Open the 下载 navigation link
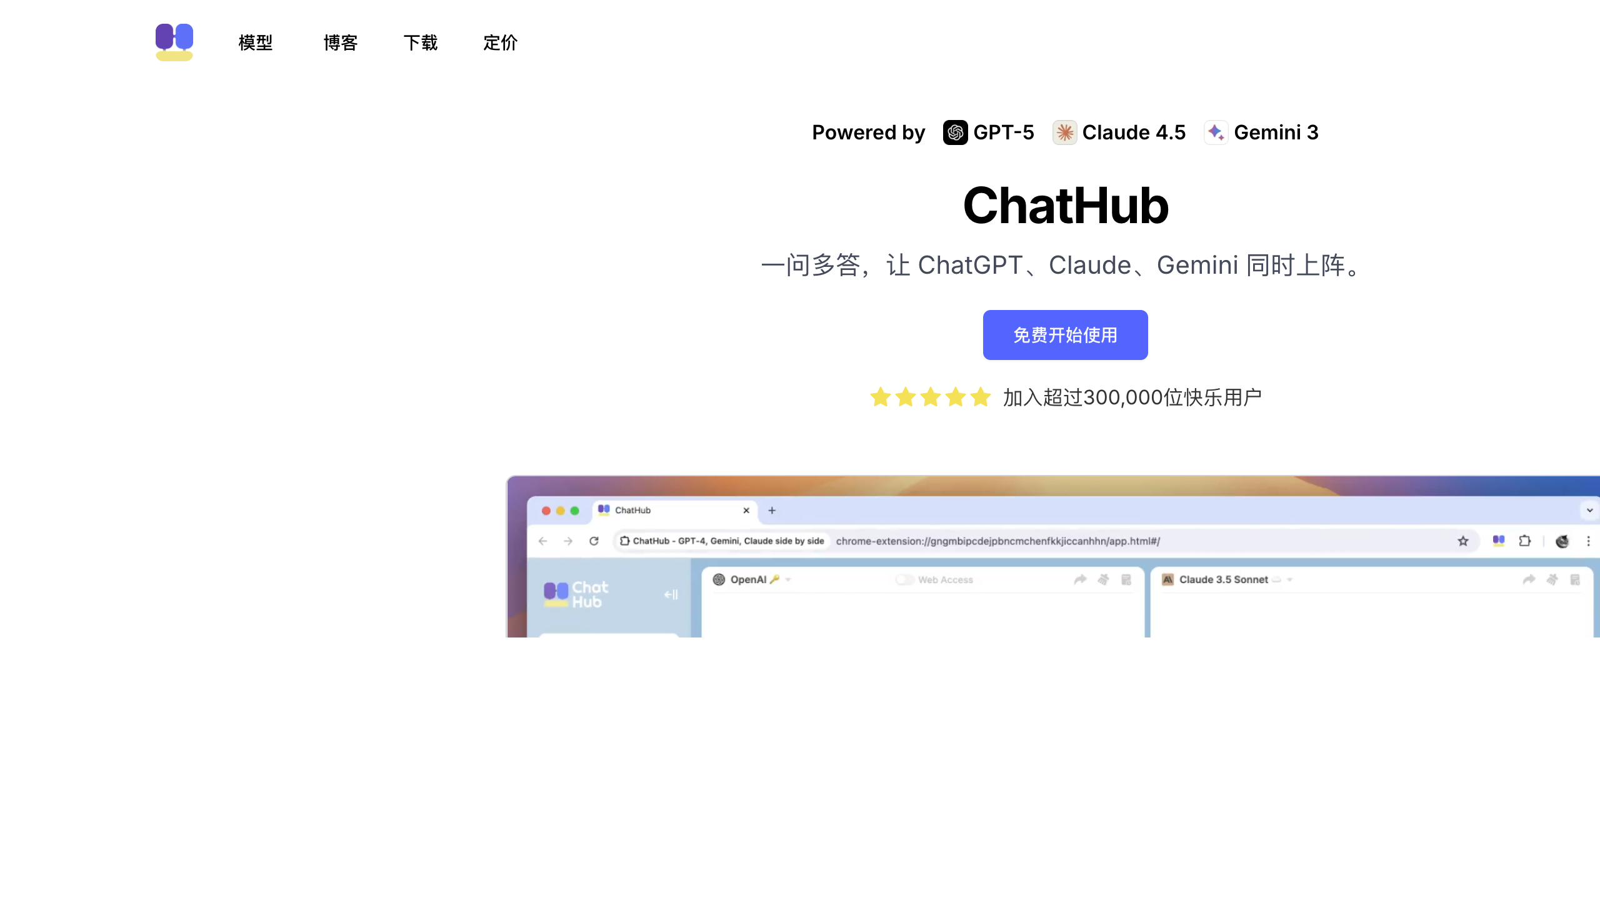The width and height of the screenshot is (1600, 900). [421, 42]
